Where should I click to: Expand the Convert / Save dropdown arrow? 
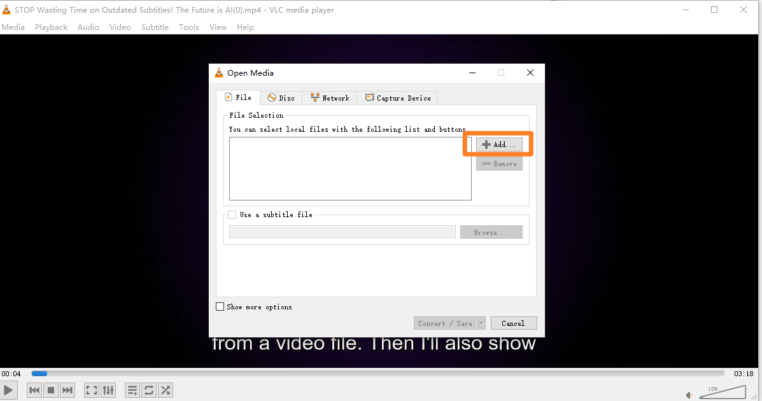coord(481,323)
